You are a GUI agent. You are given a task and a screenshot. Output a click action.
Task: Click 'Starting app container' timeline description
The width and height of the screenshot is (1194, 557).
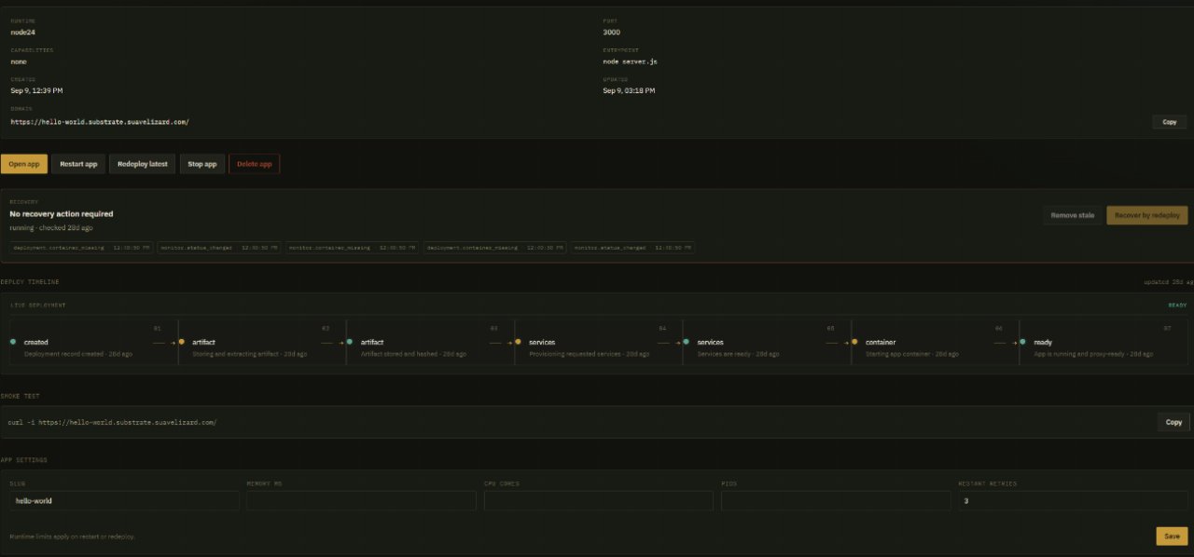(x=912, y=354)
